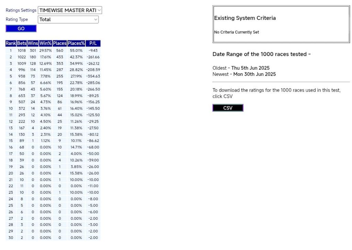Select the Wins column header
The height and width of the screenshot is (250, 352).
pyautogui.click(x=33, y=44)
